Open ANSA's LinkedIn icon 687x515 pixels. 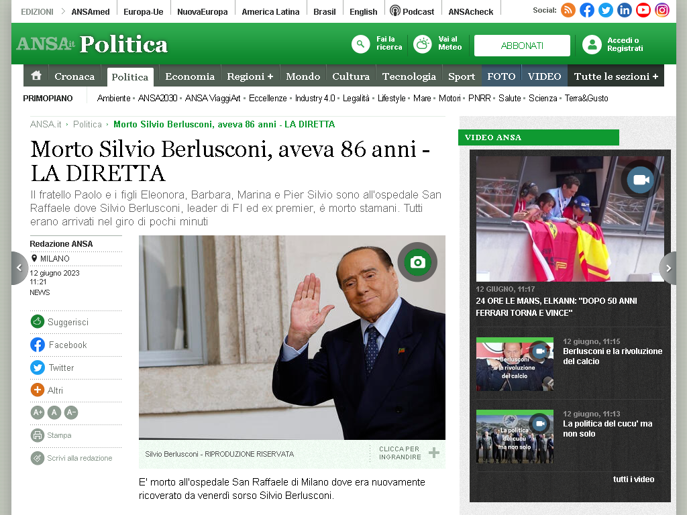pyautogui.click(x=625, y=10)
